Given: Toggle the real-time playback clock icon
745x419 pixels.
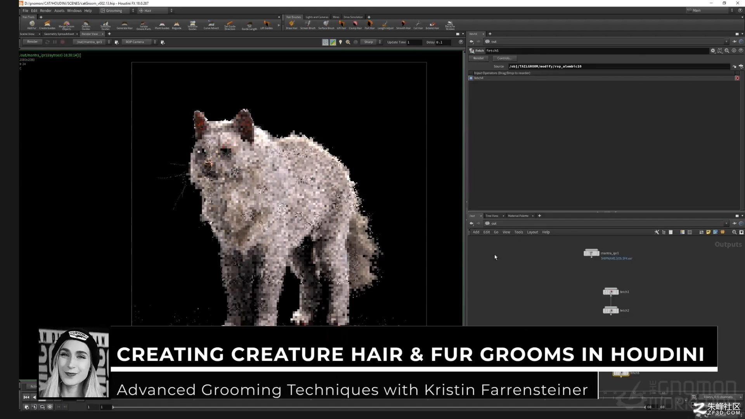Looking at the screenshot, I should coord(50,407).
